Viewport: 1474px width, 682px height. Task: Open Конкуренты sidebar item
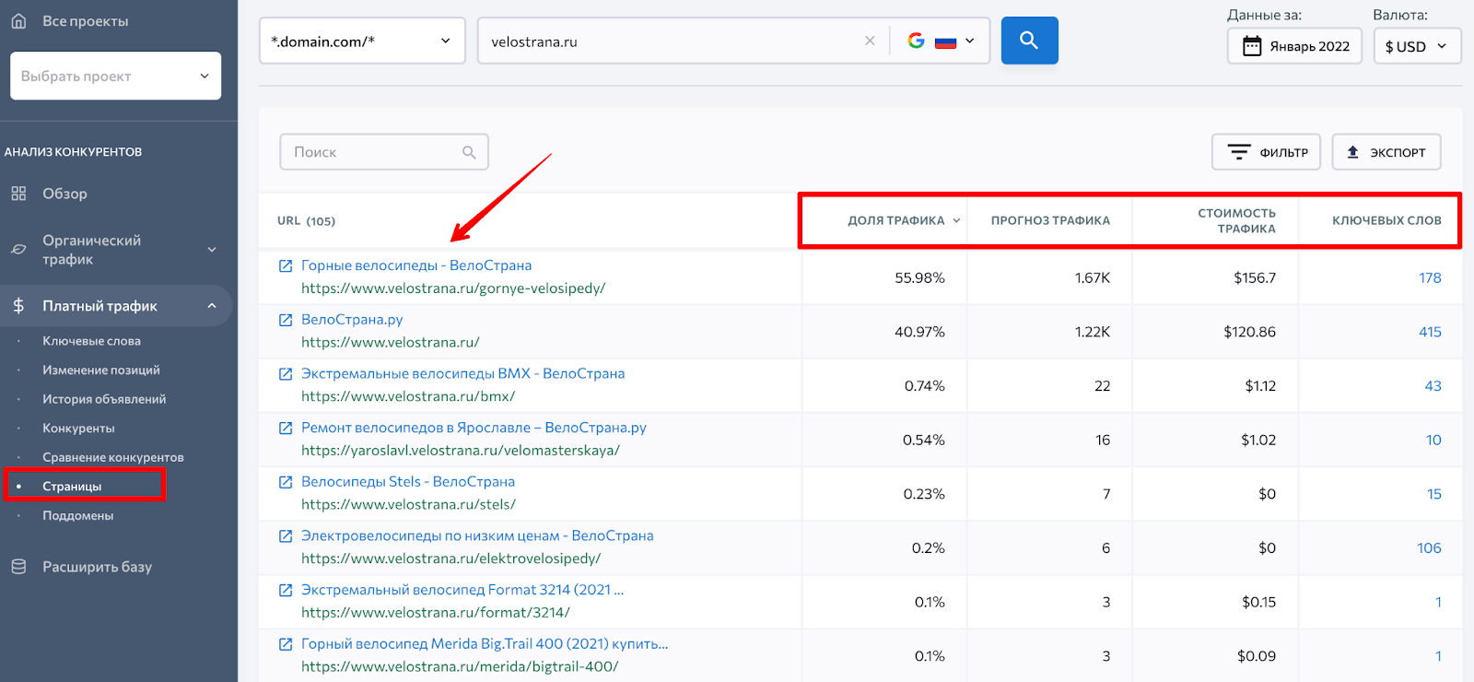[x=78, y=429]
